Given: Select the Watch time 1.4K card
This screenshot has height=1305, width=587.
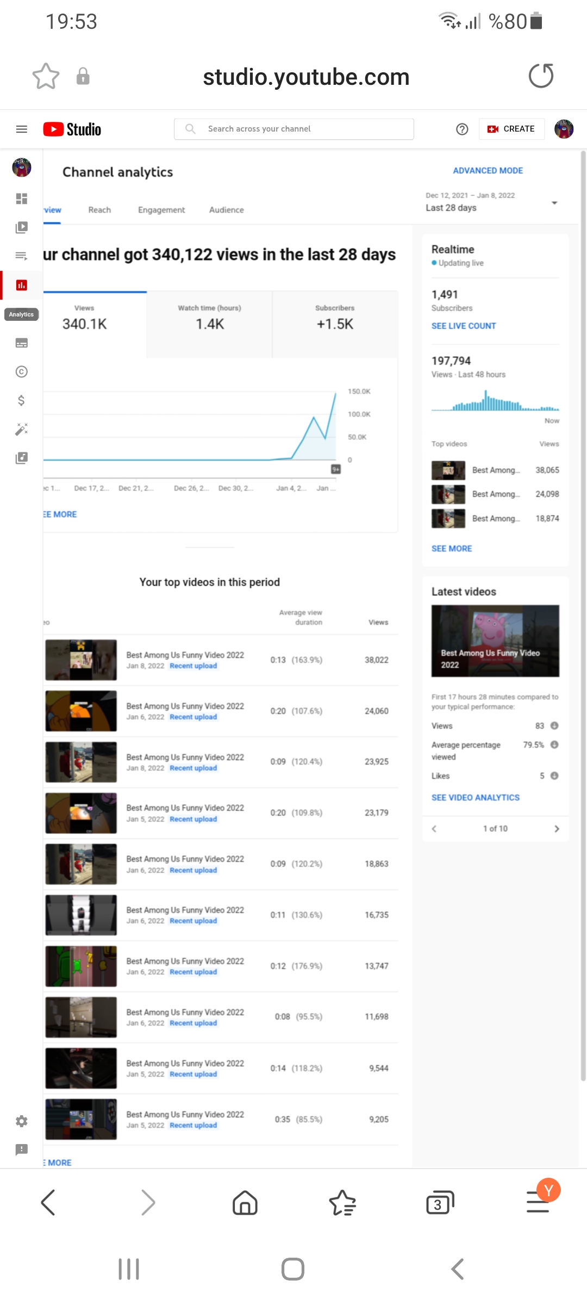Looking at the screenshot, I should tap(209, 325).
